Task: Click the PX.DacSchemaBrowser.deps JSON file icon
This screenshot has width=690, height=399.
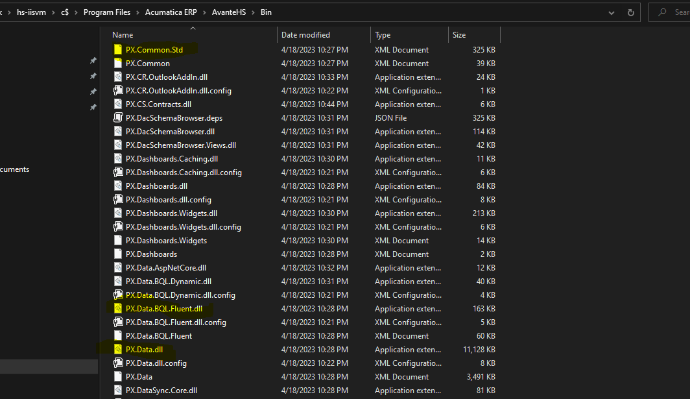Action: click(117, 118)
